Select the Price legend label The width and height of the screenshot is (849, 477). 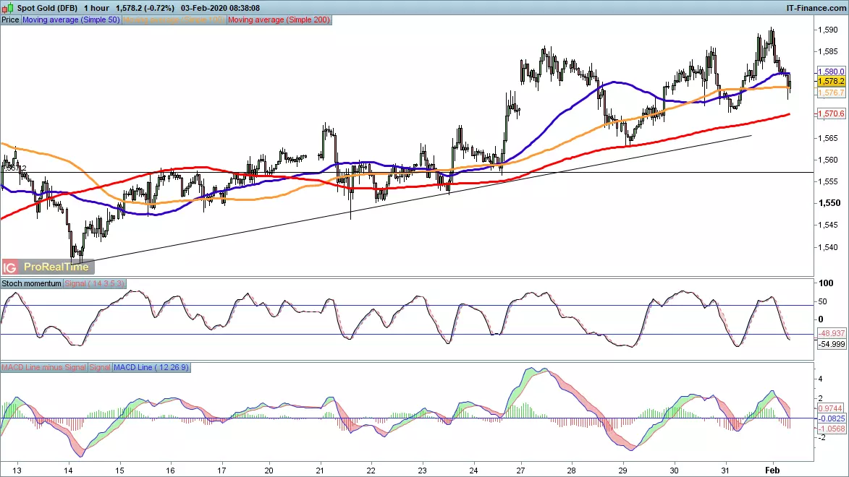click(10, 20)
